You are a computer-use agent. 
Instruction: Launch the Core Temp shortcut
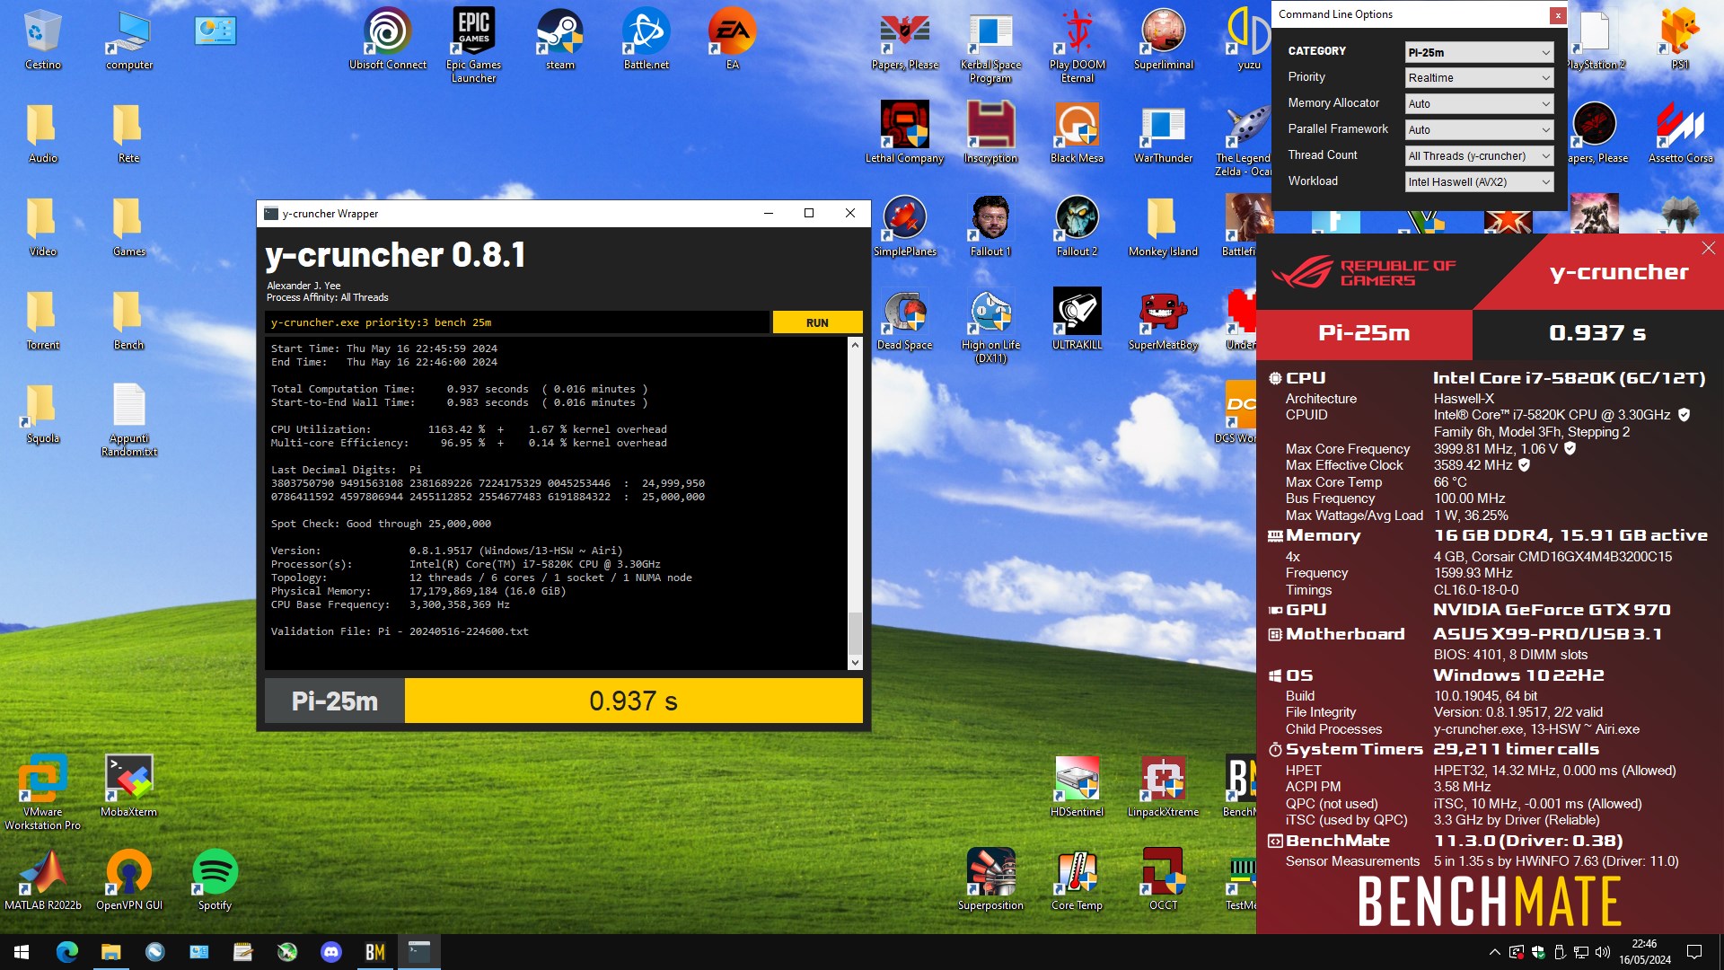[x=1077, y=880]
